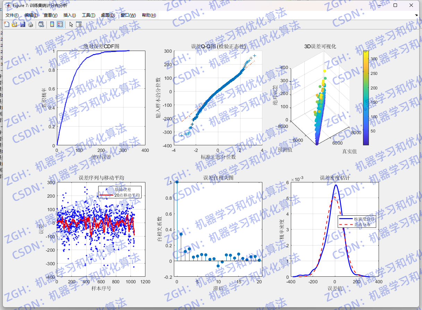Click the 绝对误差CDF图 plot title

(101, 46)
